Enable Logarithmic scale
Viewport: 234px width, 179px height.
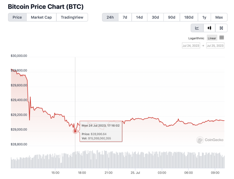196,38
